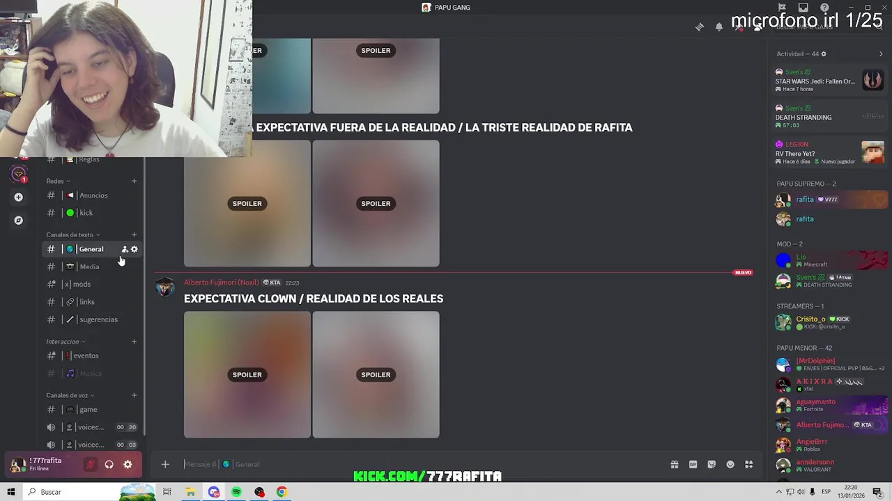The image size is (892, 501).
Task: Collapse the Interaccion category
Action: (66, 342)
